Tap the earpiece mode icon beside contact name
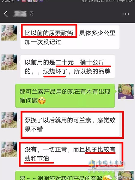Viewport: 135px width, 180px height. pos(31,14)
